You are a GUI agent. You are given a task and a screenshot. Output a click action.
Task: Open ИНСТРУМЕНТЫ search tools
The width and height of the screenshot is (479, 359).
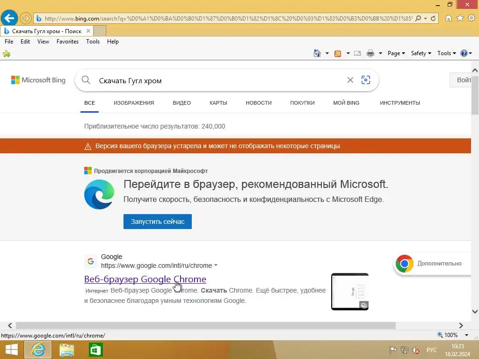pos(399,103)
